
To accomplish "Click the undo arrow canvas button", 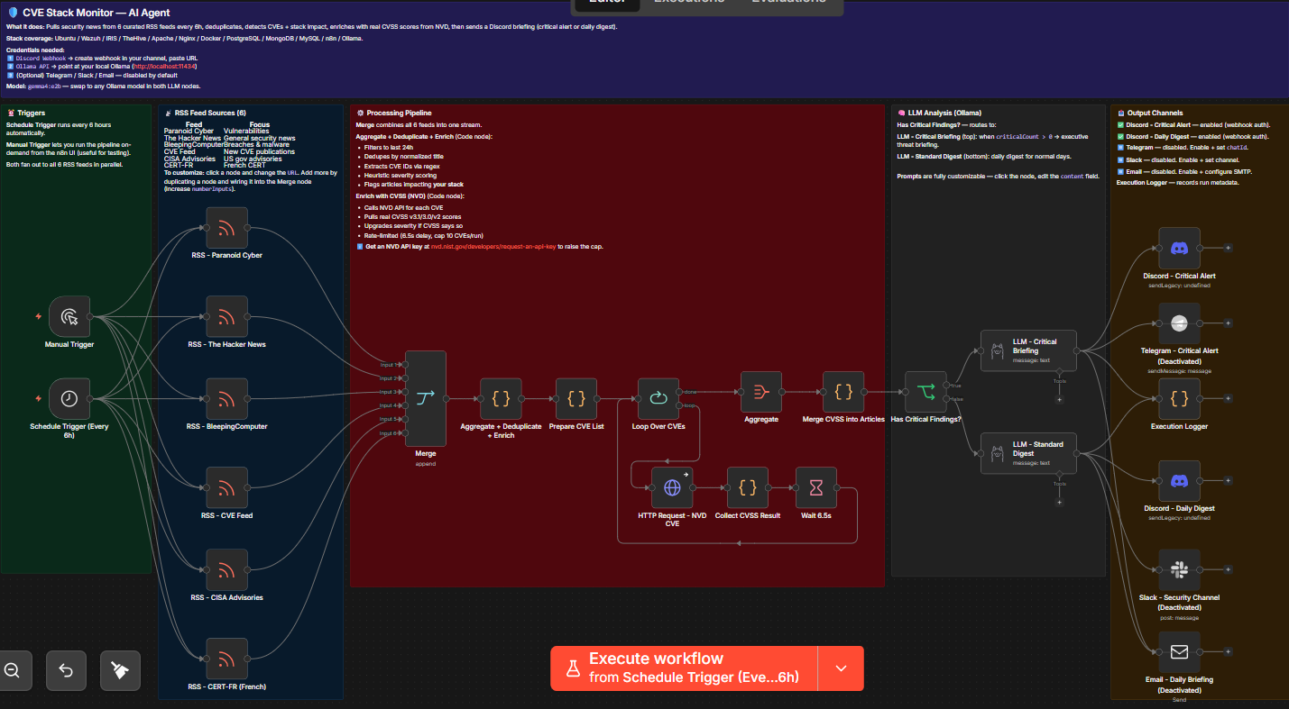I will (x=66, y=670).
